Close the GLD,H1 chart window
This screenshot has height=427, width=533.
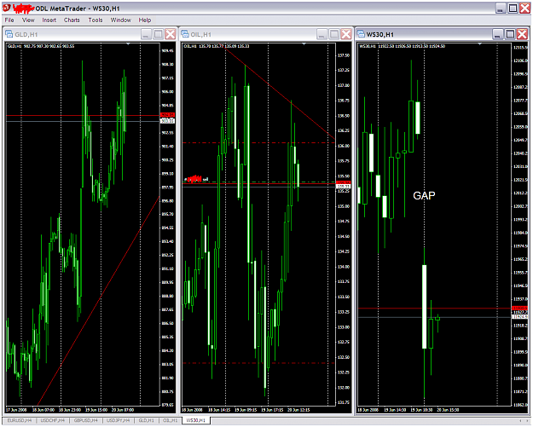[170, 34]
